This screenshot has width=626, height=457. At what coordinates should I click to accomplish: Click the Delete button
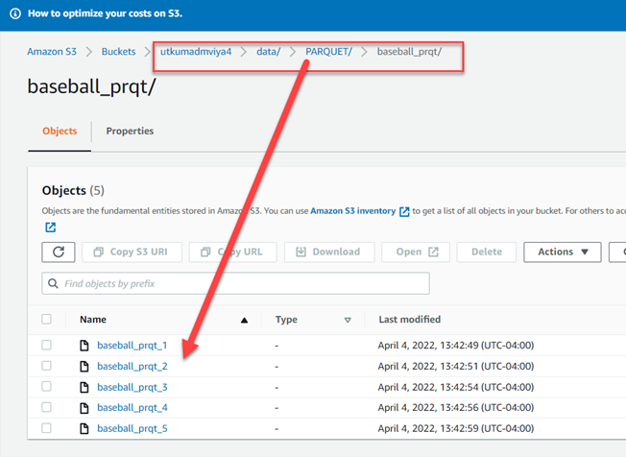486,252
